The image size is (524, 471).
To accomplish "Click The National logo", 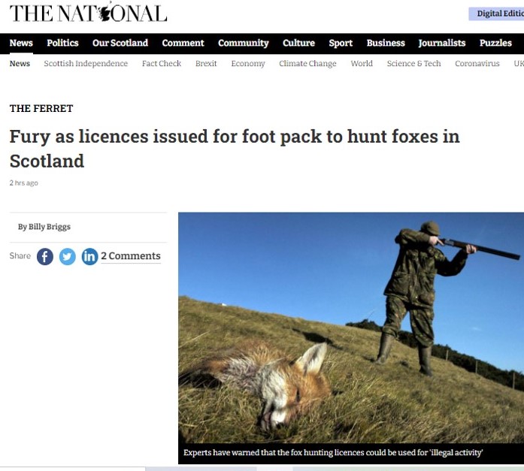I will point(88,12).
